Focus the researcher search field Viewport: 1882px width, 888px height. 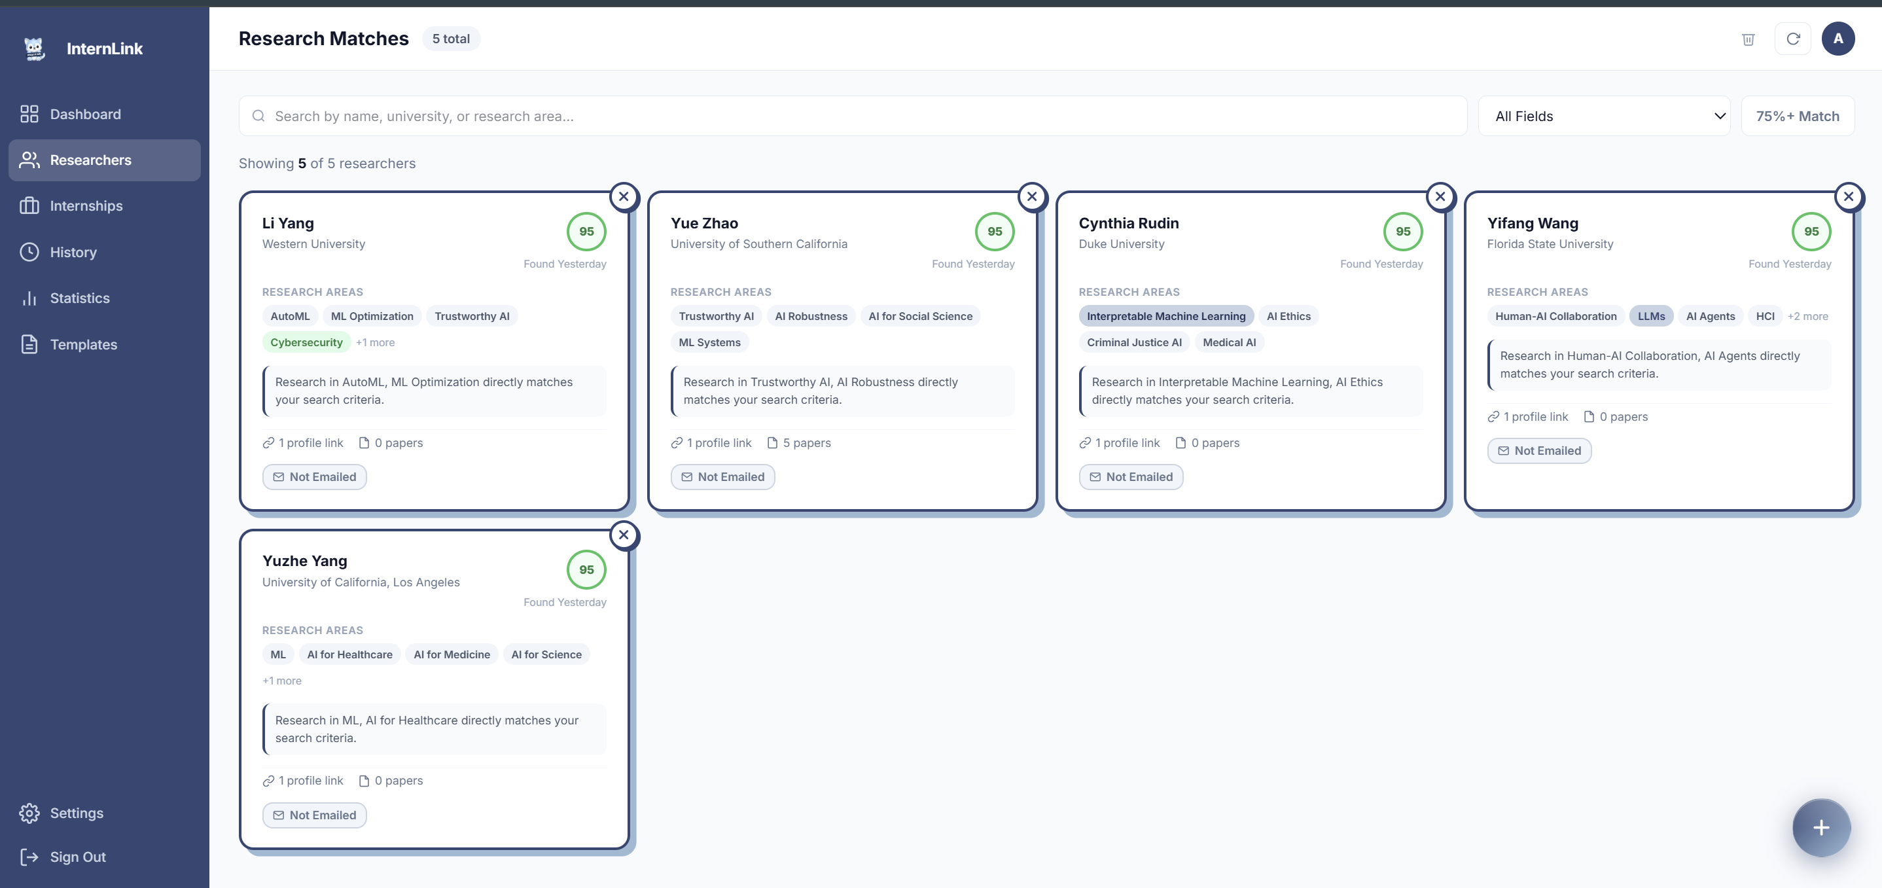point(853,116)
